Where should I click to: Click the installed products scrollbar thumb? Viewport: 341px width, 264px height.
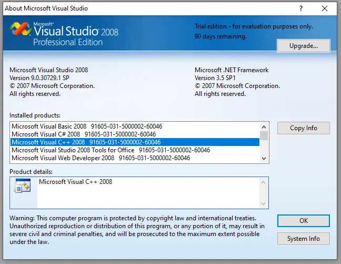point(264,136)
